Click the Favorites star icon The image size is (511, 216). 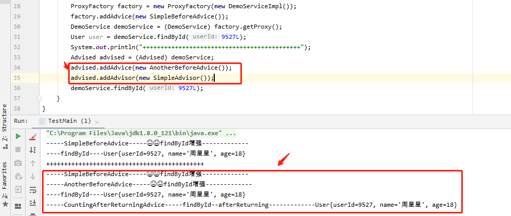tap(5, 204)
